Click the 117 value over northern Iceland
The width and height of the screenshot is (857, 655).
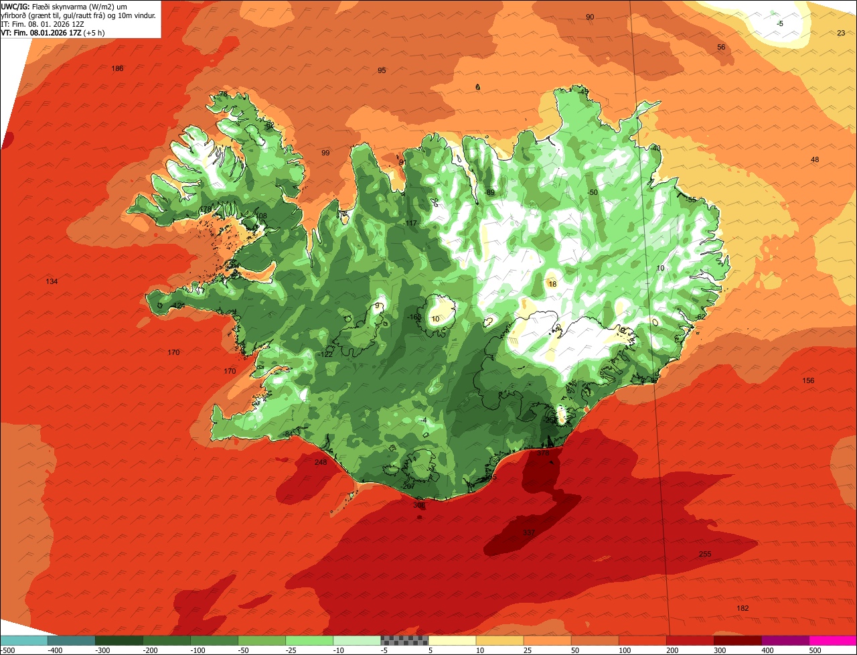411,223
